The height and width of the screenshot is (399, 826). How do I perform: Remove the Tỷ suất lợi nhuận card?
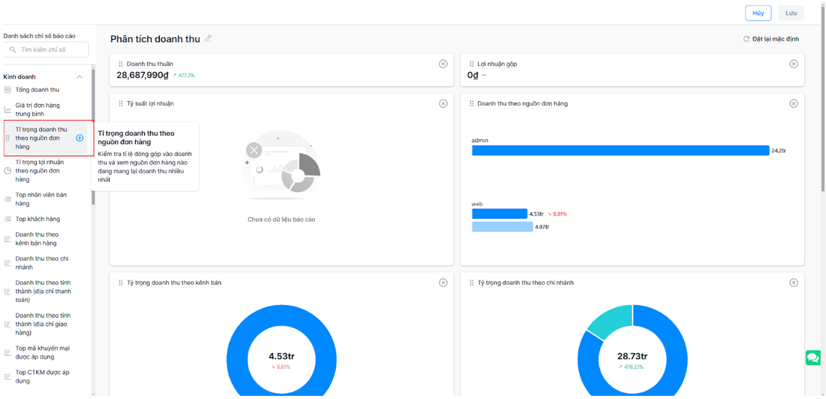443,104
